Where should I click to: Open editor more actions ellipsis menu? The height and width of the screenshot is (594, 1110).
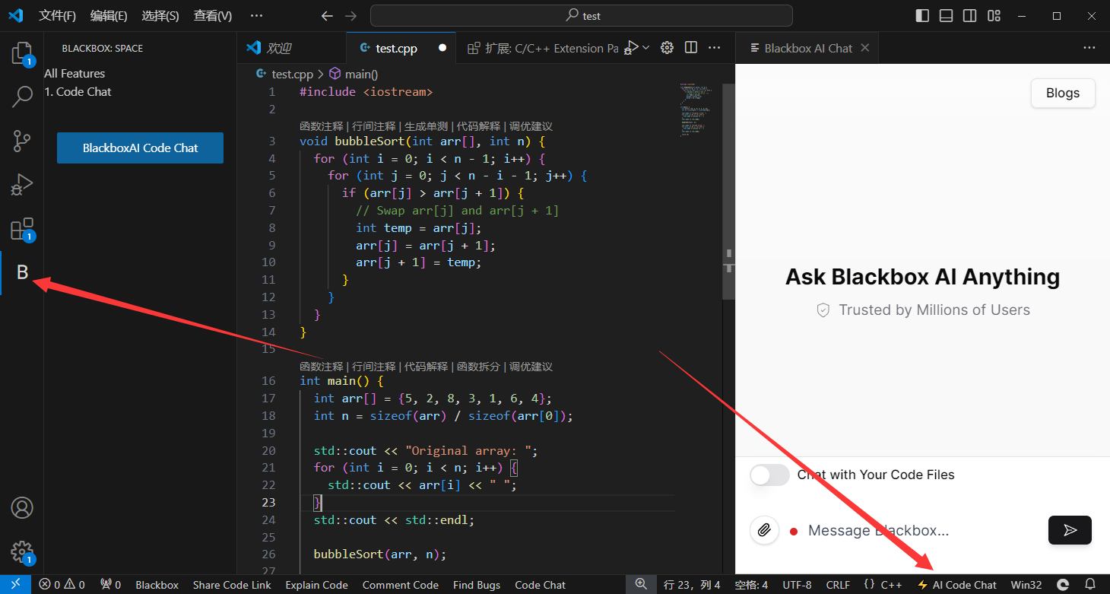pos(715,48)
